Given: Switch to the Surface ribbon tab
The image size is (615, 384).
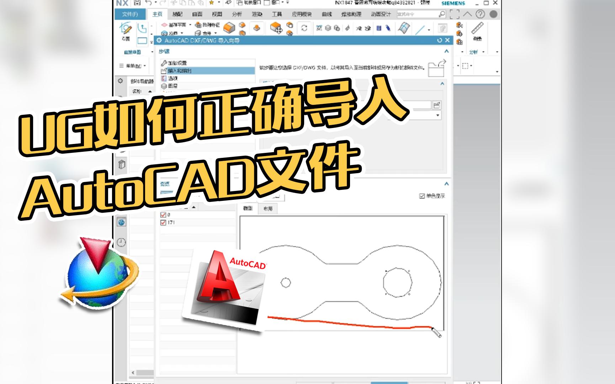Looking at the screenshot, I should click(197, 14).
